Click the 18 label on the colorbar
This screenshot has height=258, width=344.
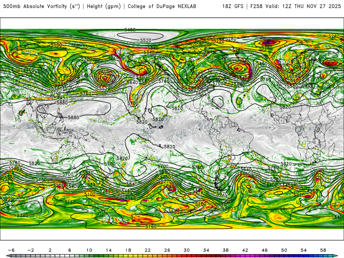(128, 250)
